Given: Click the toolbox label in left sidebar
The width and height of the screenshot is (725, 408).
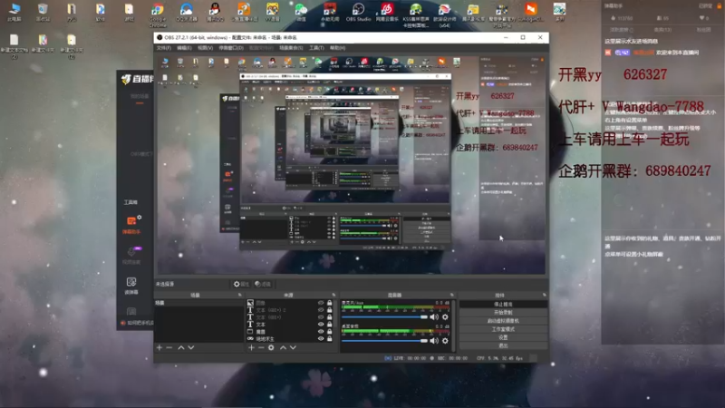Looking at the screenshot, I should click(130, 202).
